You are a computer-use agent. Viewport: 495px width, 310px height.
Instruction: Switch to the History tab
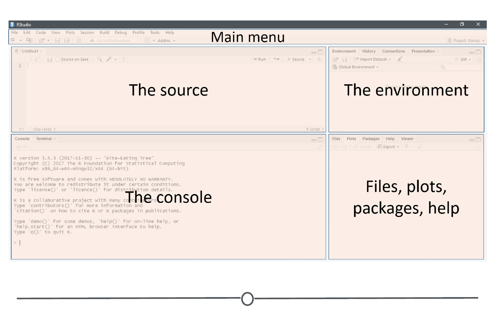(x=369, y=51)
